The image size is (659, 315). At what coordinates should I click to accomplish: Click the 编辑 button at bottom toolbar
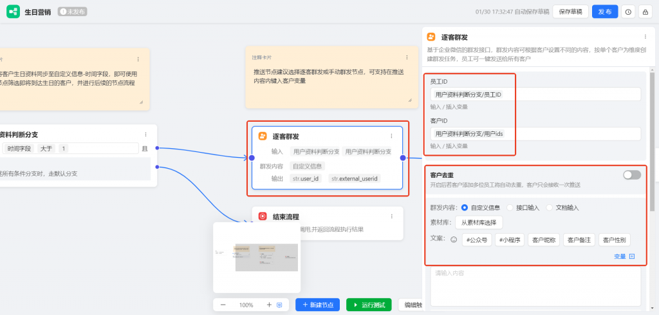coord(410,305)
